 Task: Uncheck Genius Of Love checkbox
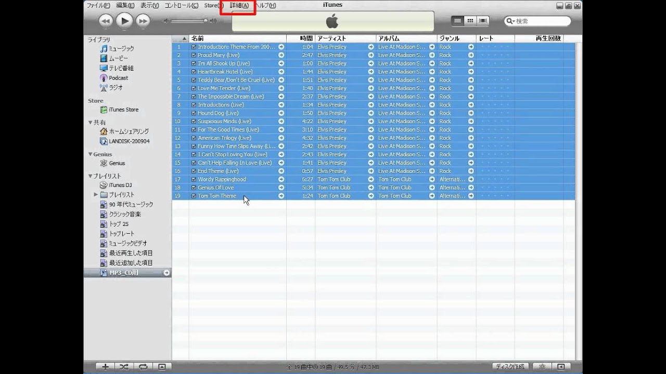[194, 188]
